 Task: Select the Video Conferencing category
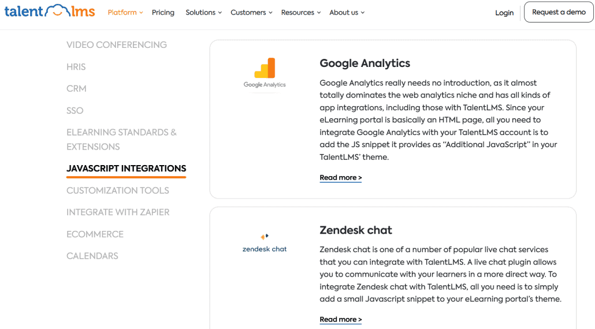117,45
